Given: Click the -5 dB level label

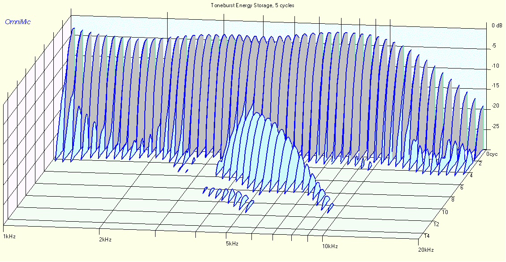Looking at the screenshot, I should click(x=493, y=46).
